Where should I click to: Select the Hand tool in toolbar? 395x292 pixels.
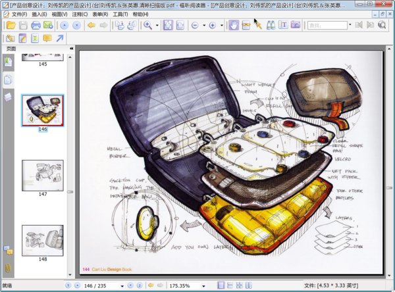(232, 25)
